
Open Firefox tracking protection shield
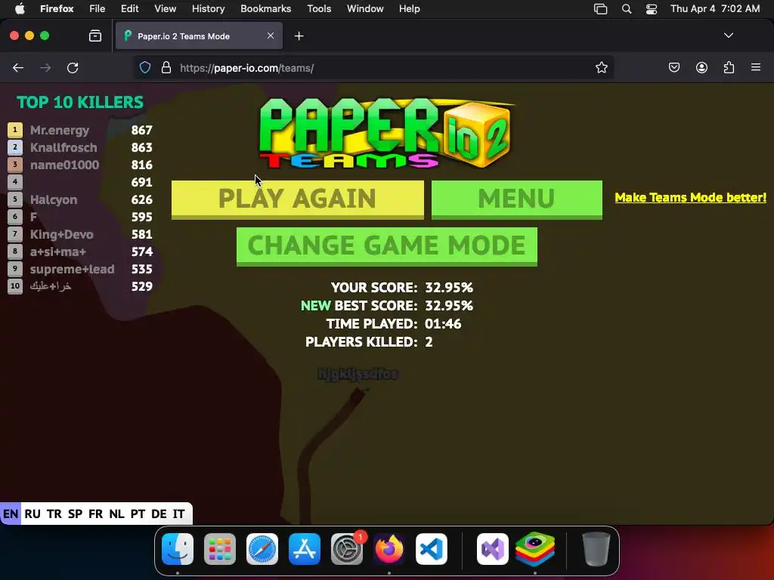pos(145,67)
